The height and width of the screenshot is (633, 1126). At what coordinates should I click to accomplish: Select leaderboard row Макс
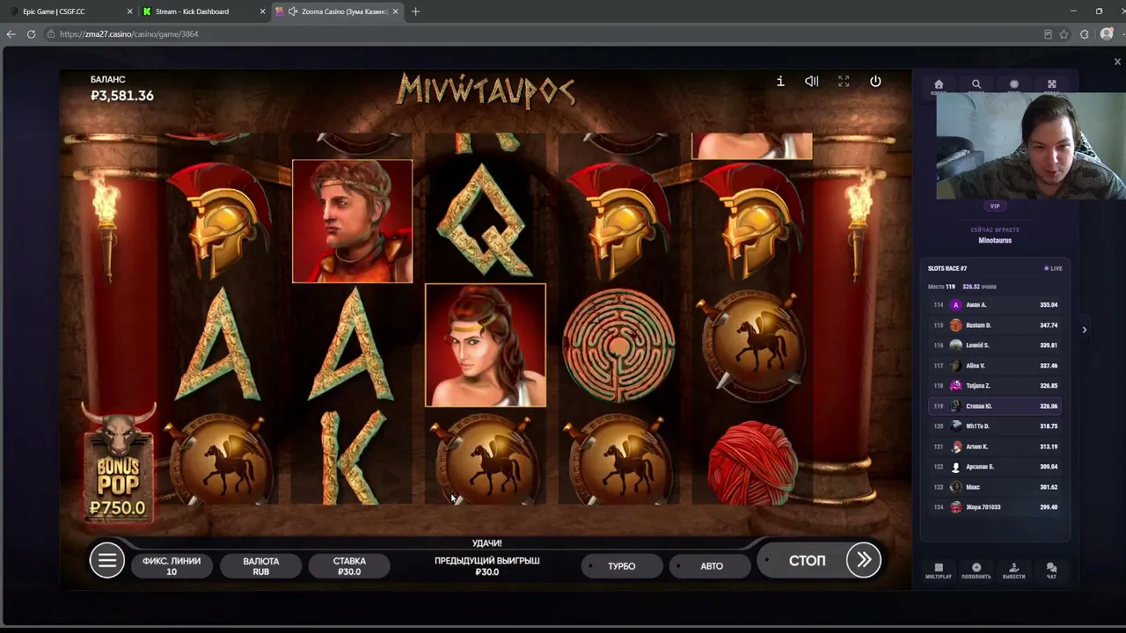pos(995,487)
